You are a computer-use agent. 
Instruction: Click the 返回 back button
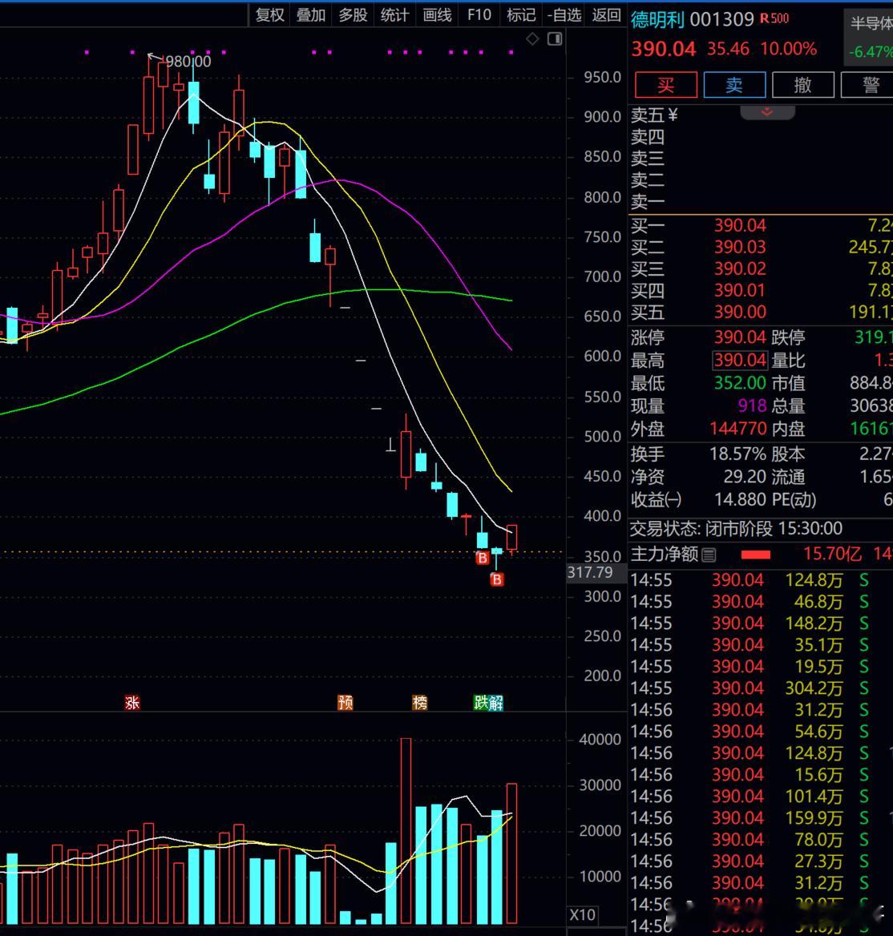coord(607,15)
